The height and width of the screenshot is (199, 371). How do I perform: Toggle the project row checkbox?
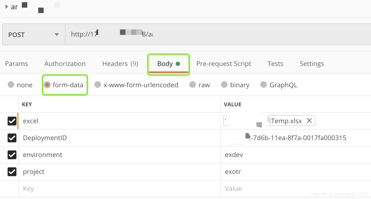12,172
